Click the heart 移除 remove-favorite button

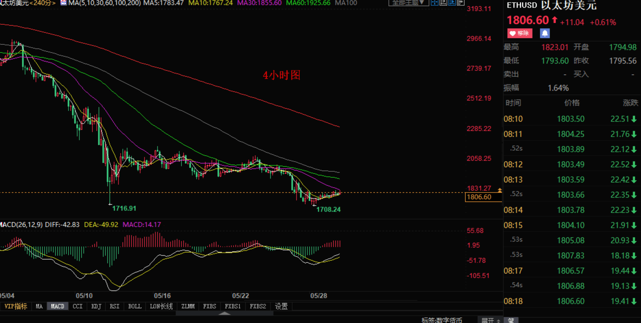coord(519,33)
